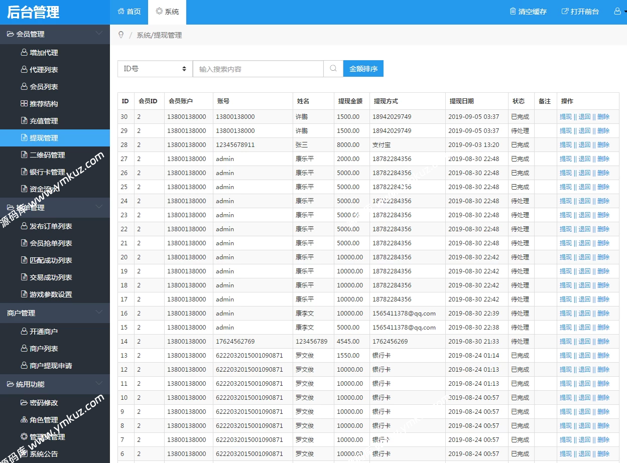627x463 pixels.
Task: Expand the 统用功能 sidebar section
Action: (x=30, y=384)
